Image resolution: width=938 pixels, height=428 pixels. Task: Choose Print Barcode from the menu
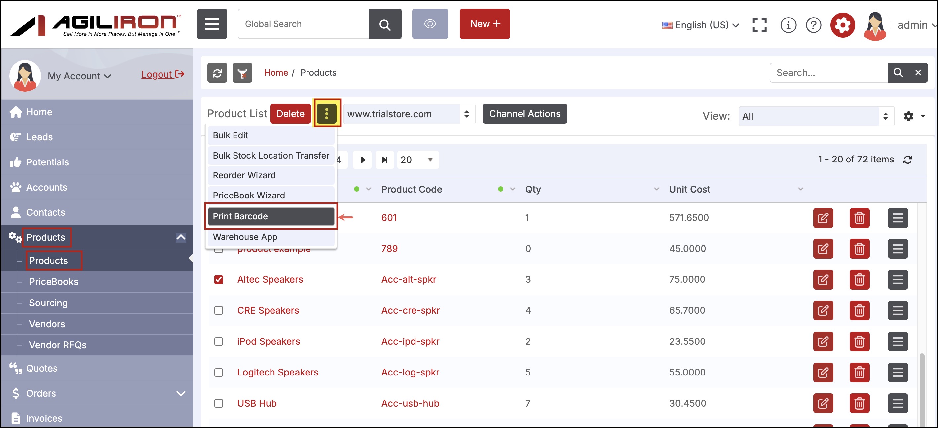click(271, 216)
